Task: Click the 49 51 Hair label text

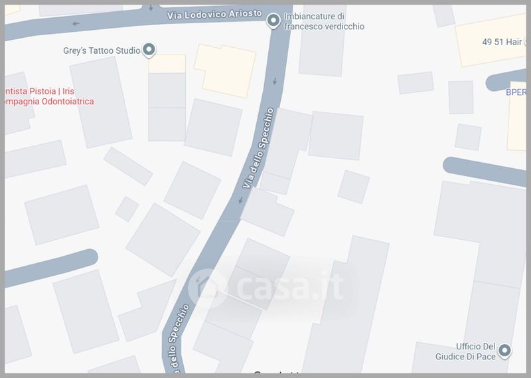Action: pos(502,42)
